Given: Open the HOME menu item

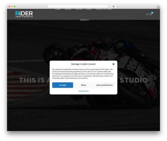Looking at the screenshot, I should (58, 9).
